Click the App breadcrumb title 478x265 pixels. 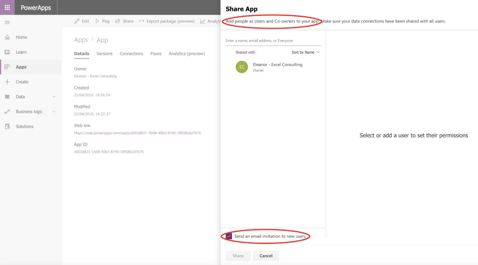pos(102,40)
